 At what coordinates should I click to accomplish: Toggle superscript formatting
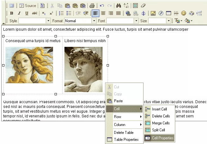coord(51,13)
